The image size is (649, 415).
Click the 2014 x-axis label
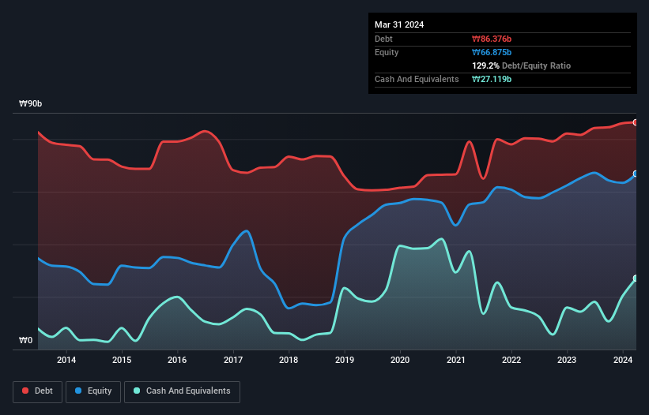pyautogui.click(x=66, y=360)
